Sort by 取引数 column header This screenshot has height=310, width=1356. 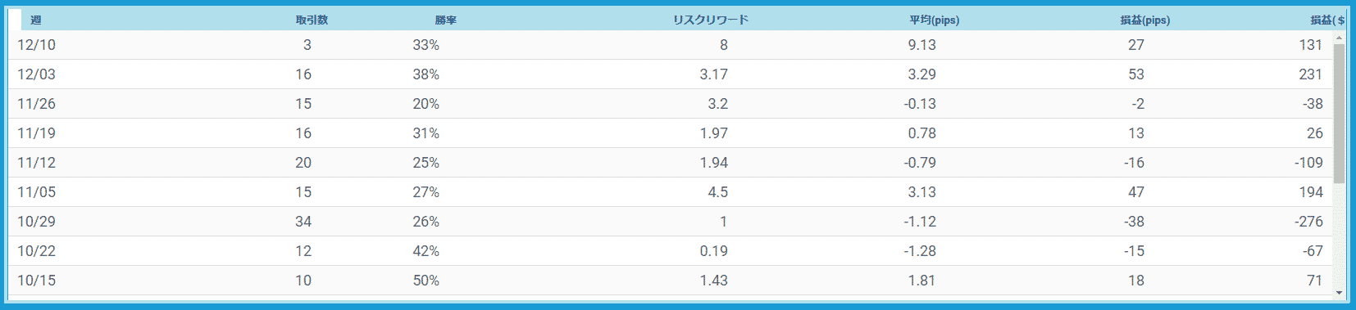pyautogui.click(x=312, y=20)
